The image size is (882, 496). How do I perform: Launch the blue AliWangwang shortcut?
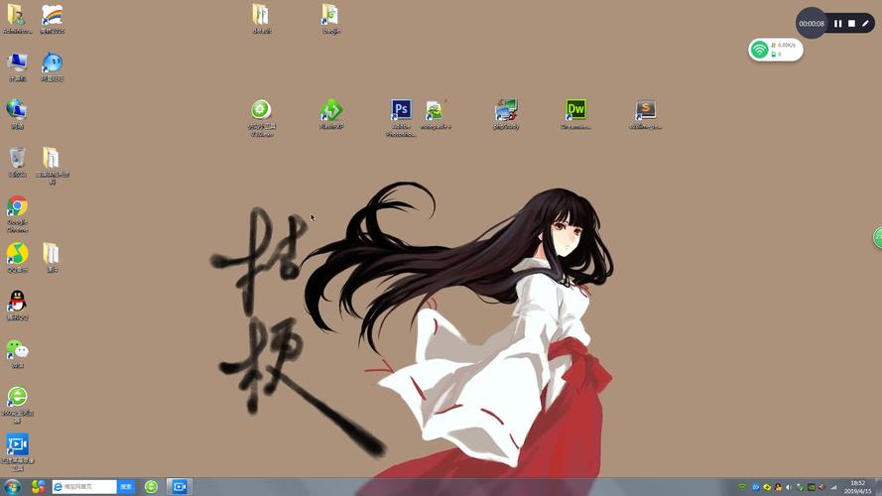tap(53, 66)
